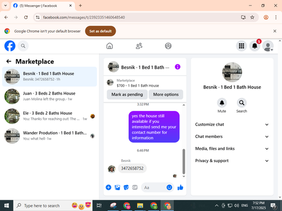Click the Type here to search box
Image resolution: width=282 pixels, height=211 pixels.
(53, 205)
